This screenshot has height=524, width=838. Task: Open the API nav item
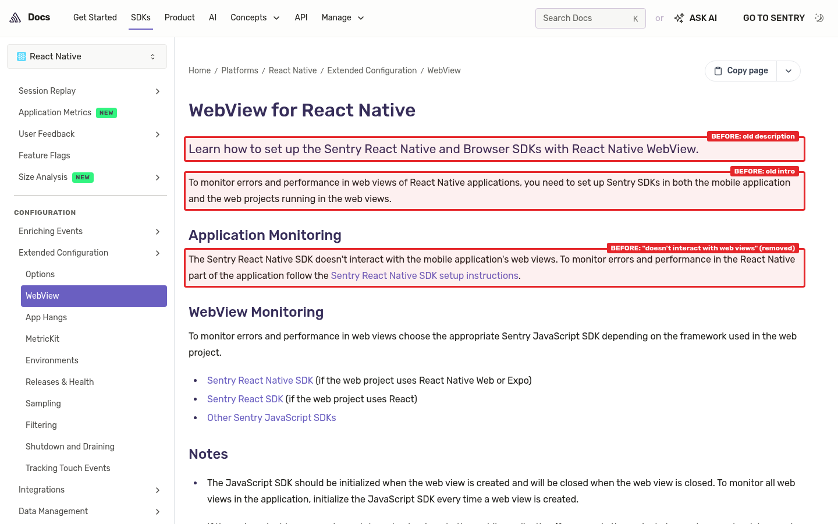pos(301,17)
